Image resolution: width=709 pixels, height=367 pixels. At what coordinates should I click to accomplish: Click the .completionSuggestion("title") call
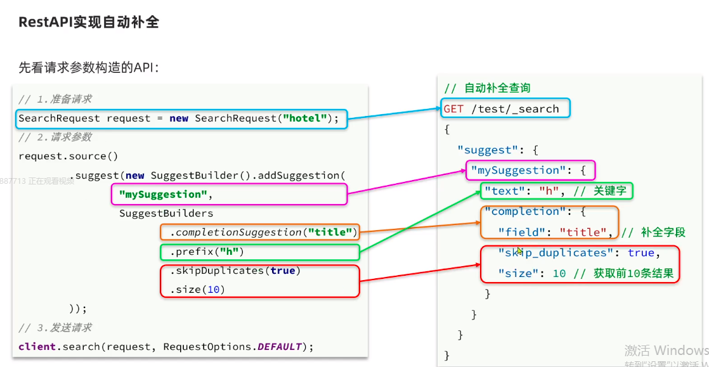(x=263, y=233)
